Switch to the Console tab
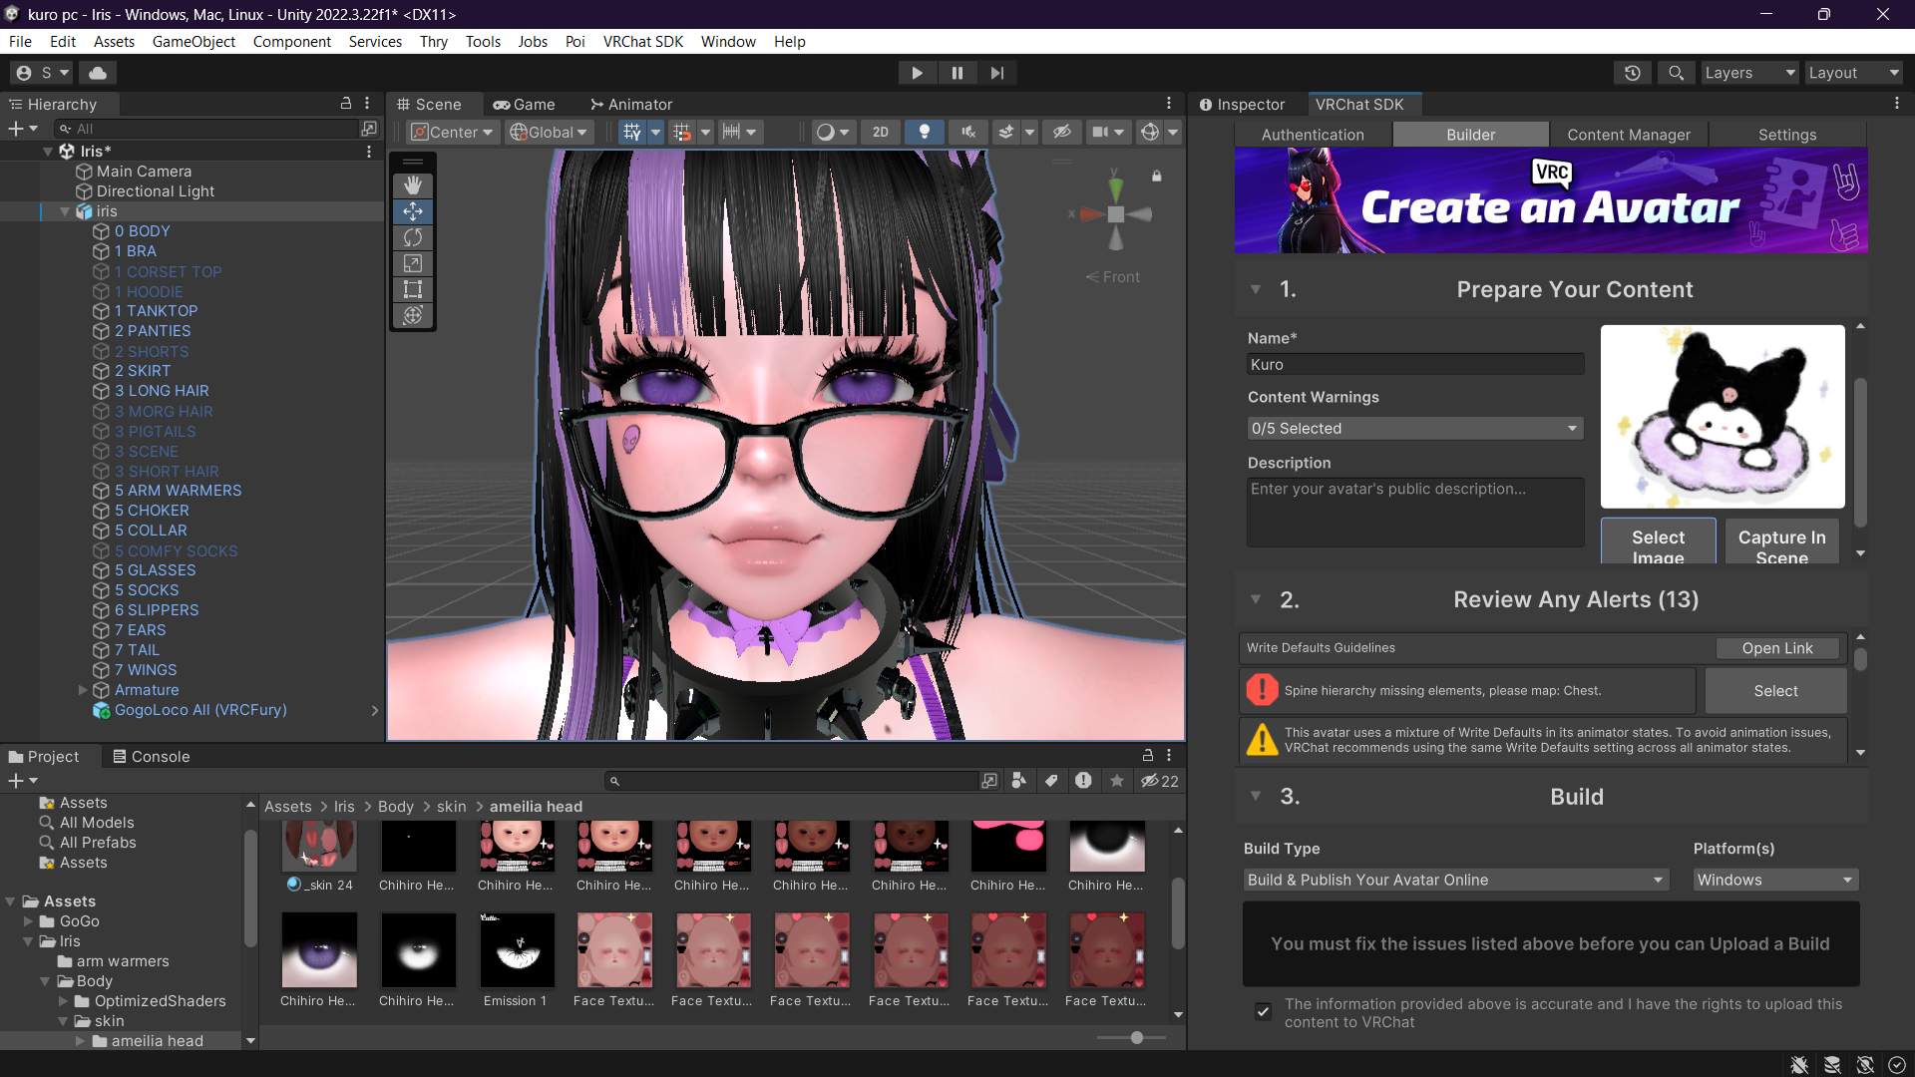This screenshot has width=1915, height=1077. [x=151, y=756]
